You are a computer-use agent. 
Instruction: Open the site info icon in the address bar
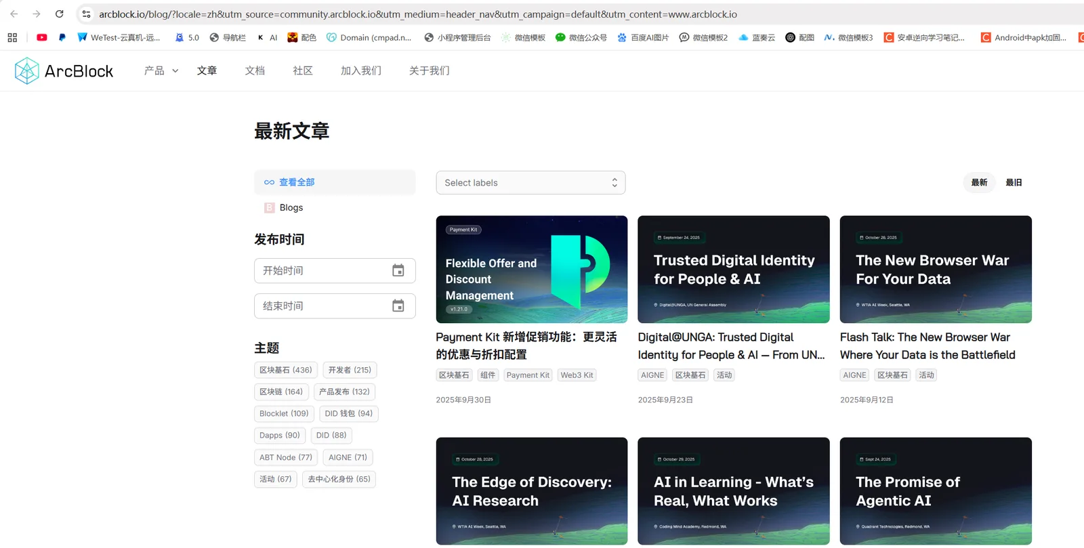[86, 14]
